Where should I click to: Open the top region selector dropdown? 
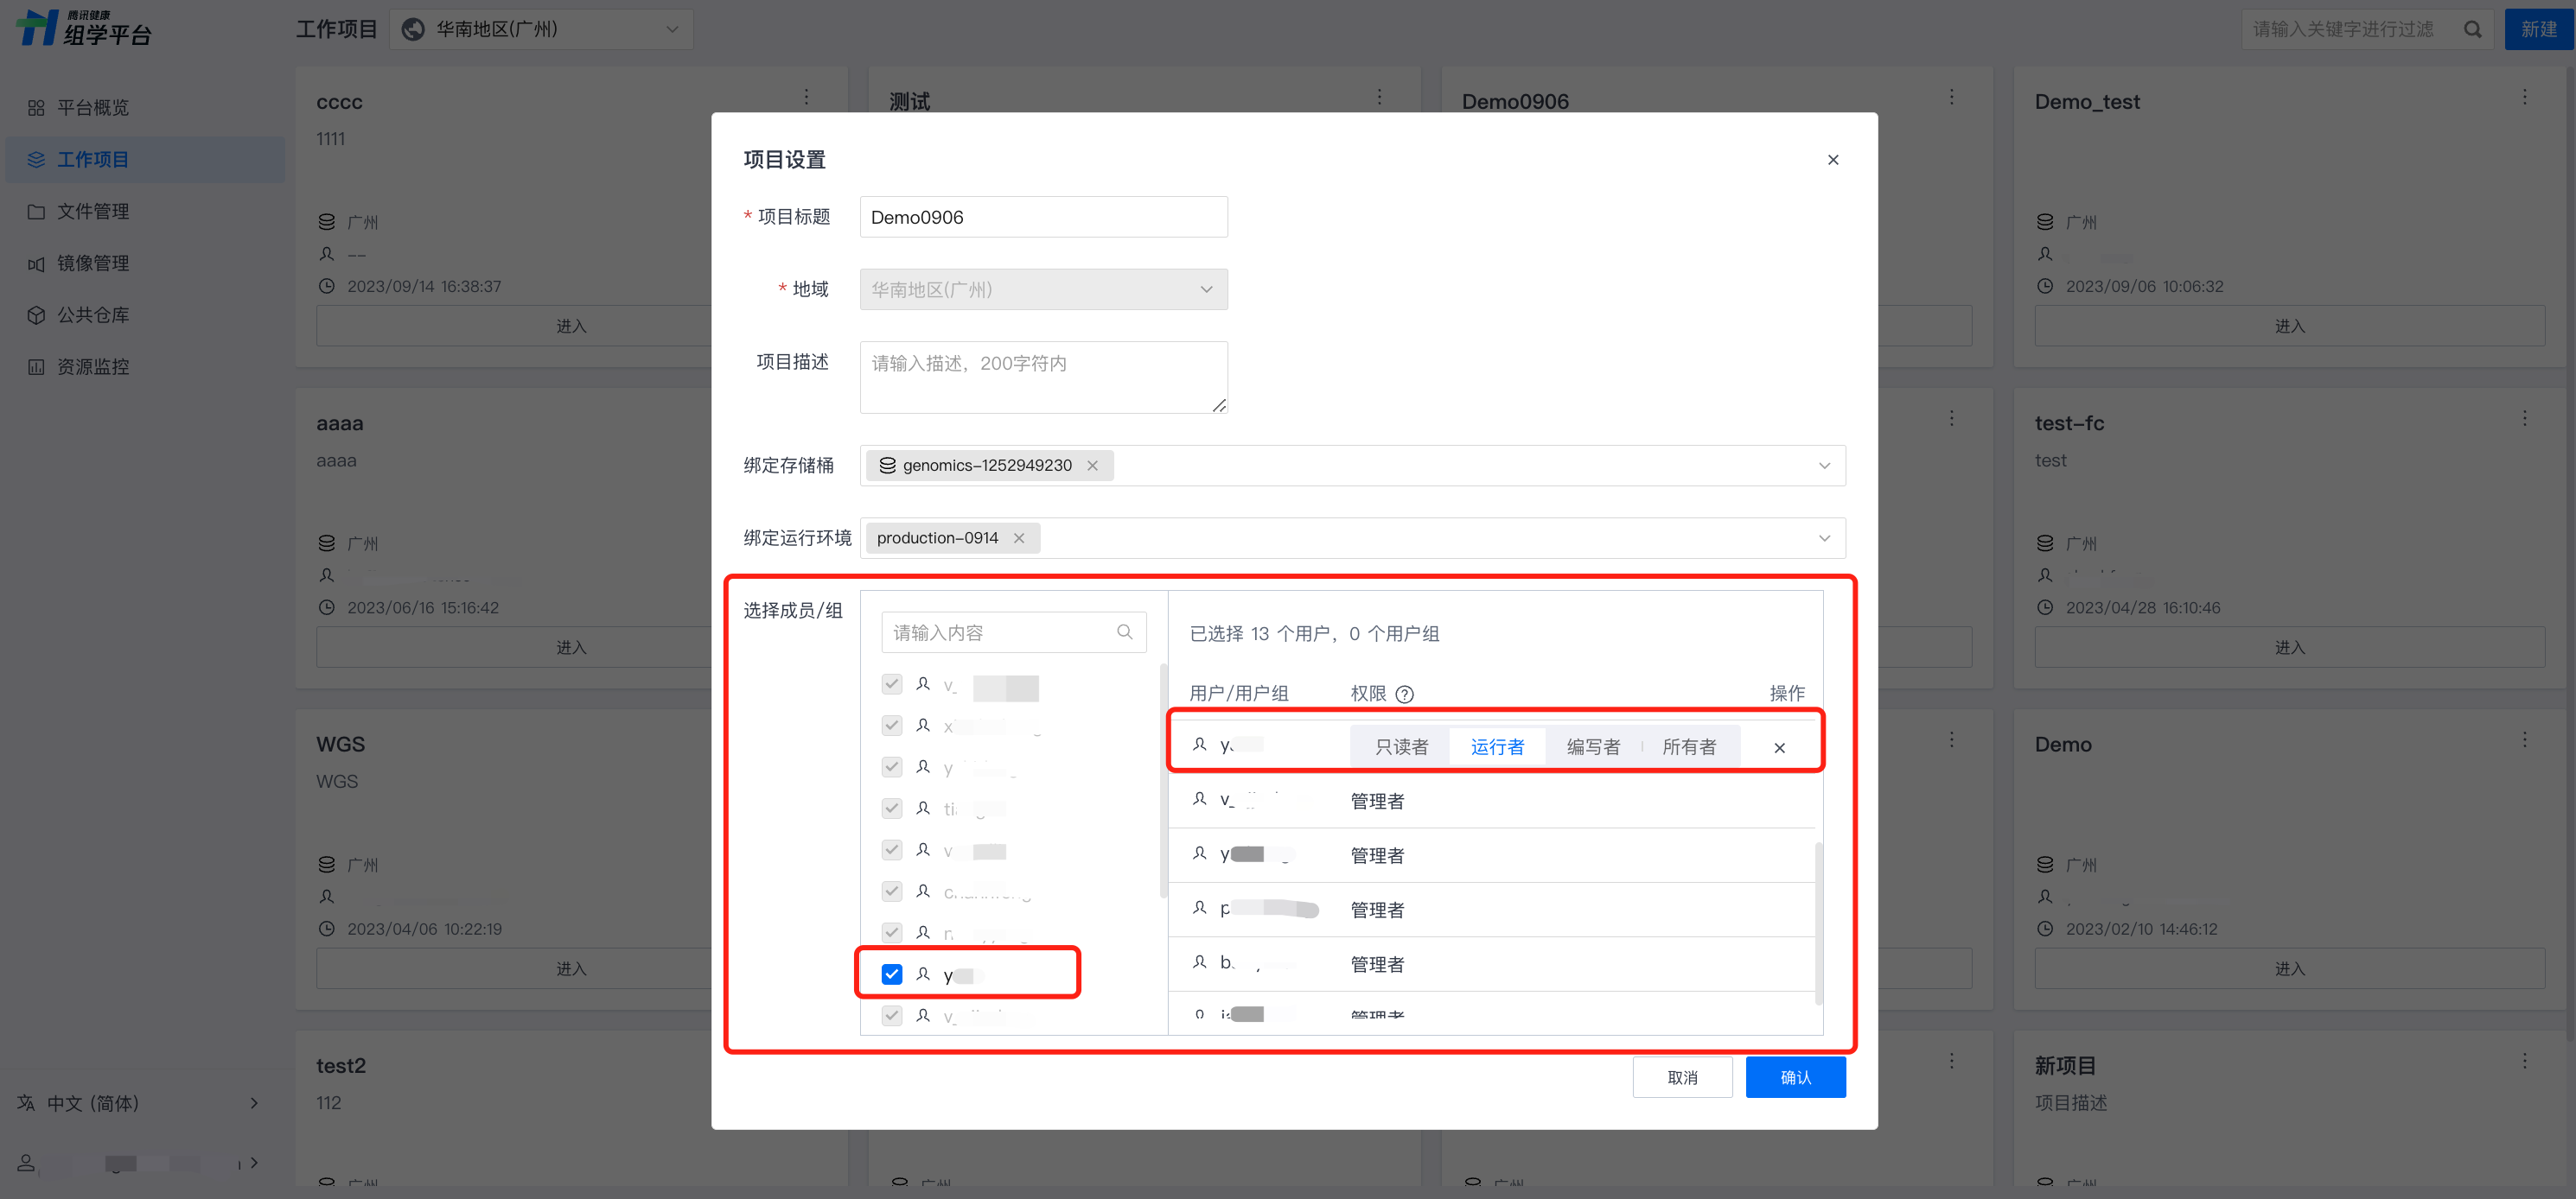(x=541, y=29)
